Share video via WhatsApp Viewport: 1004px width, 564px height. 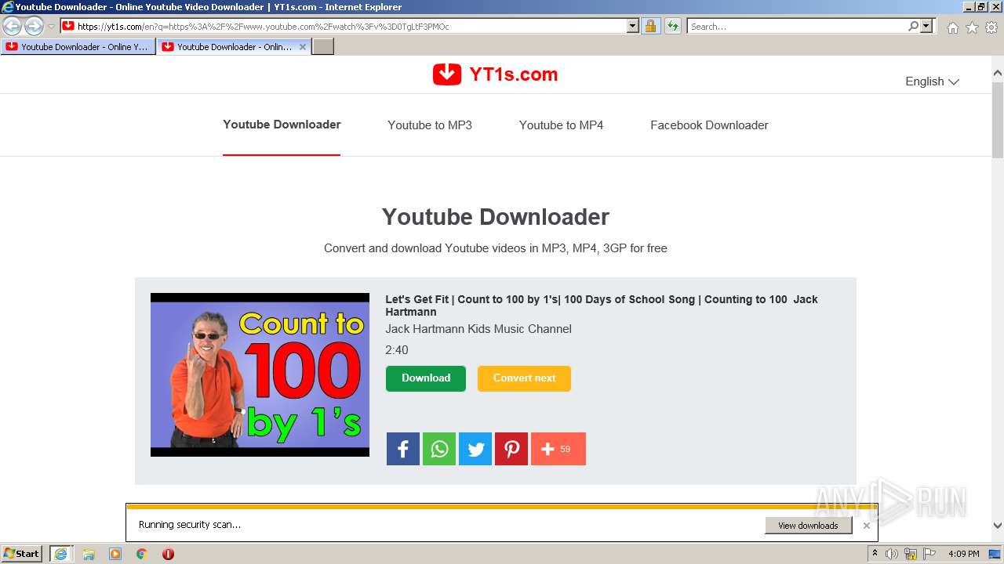pyautogui.click(x=439, y=449)
